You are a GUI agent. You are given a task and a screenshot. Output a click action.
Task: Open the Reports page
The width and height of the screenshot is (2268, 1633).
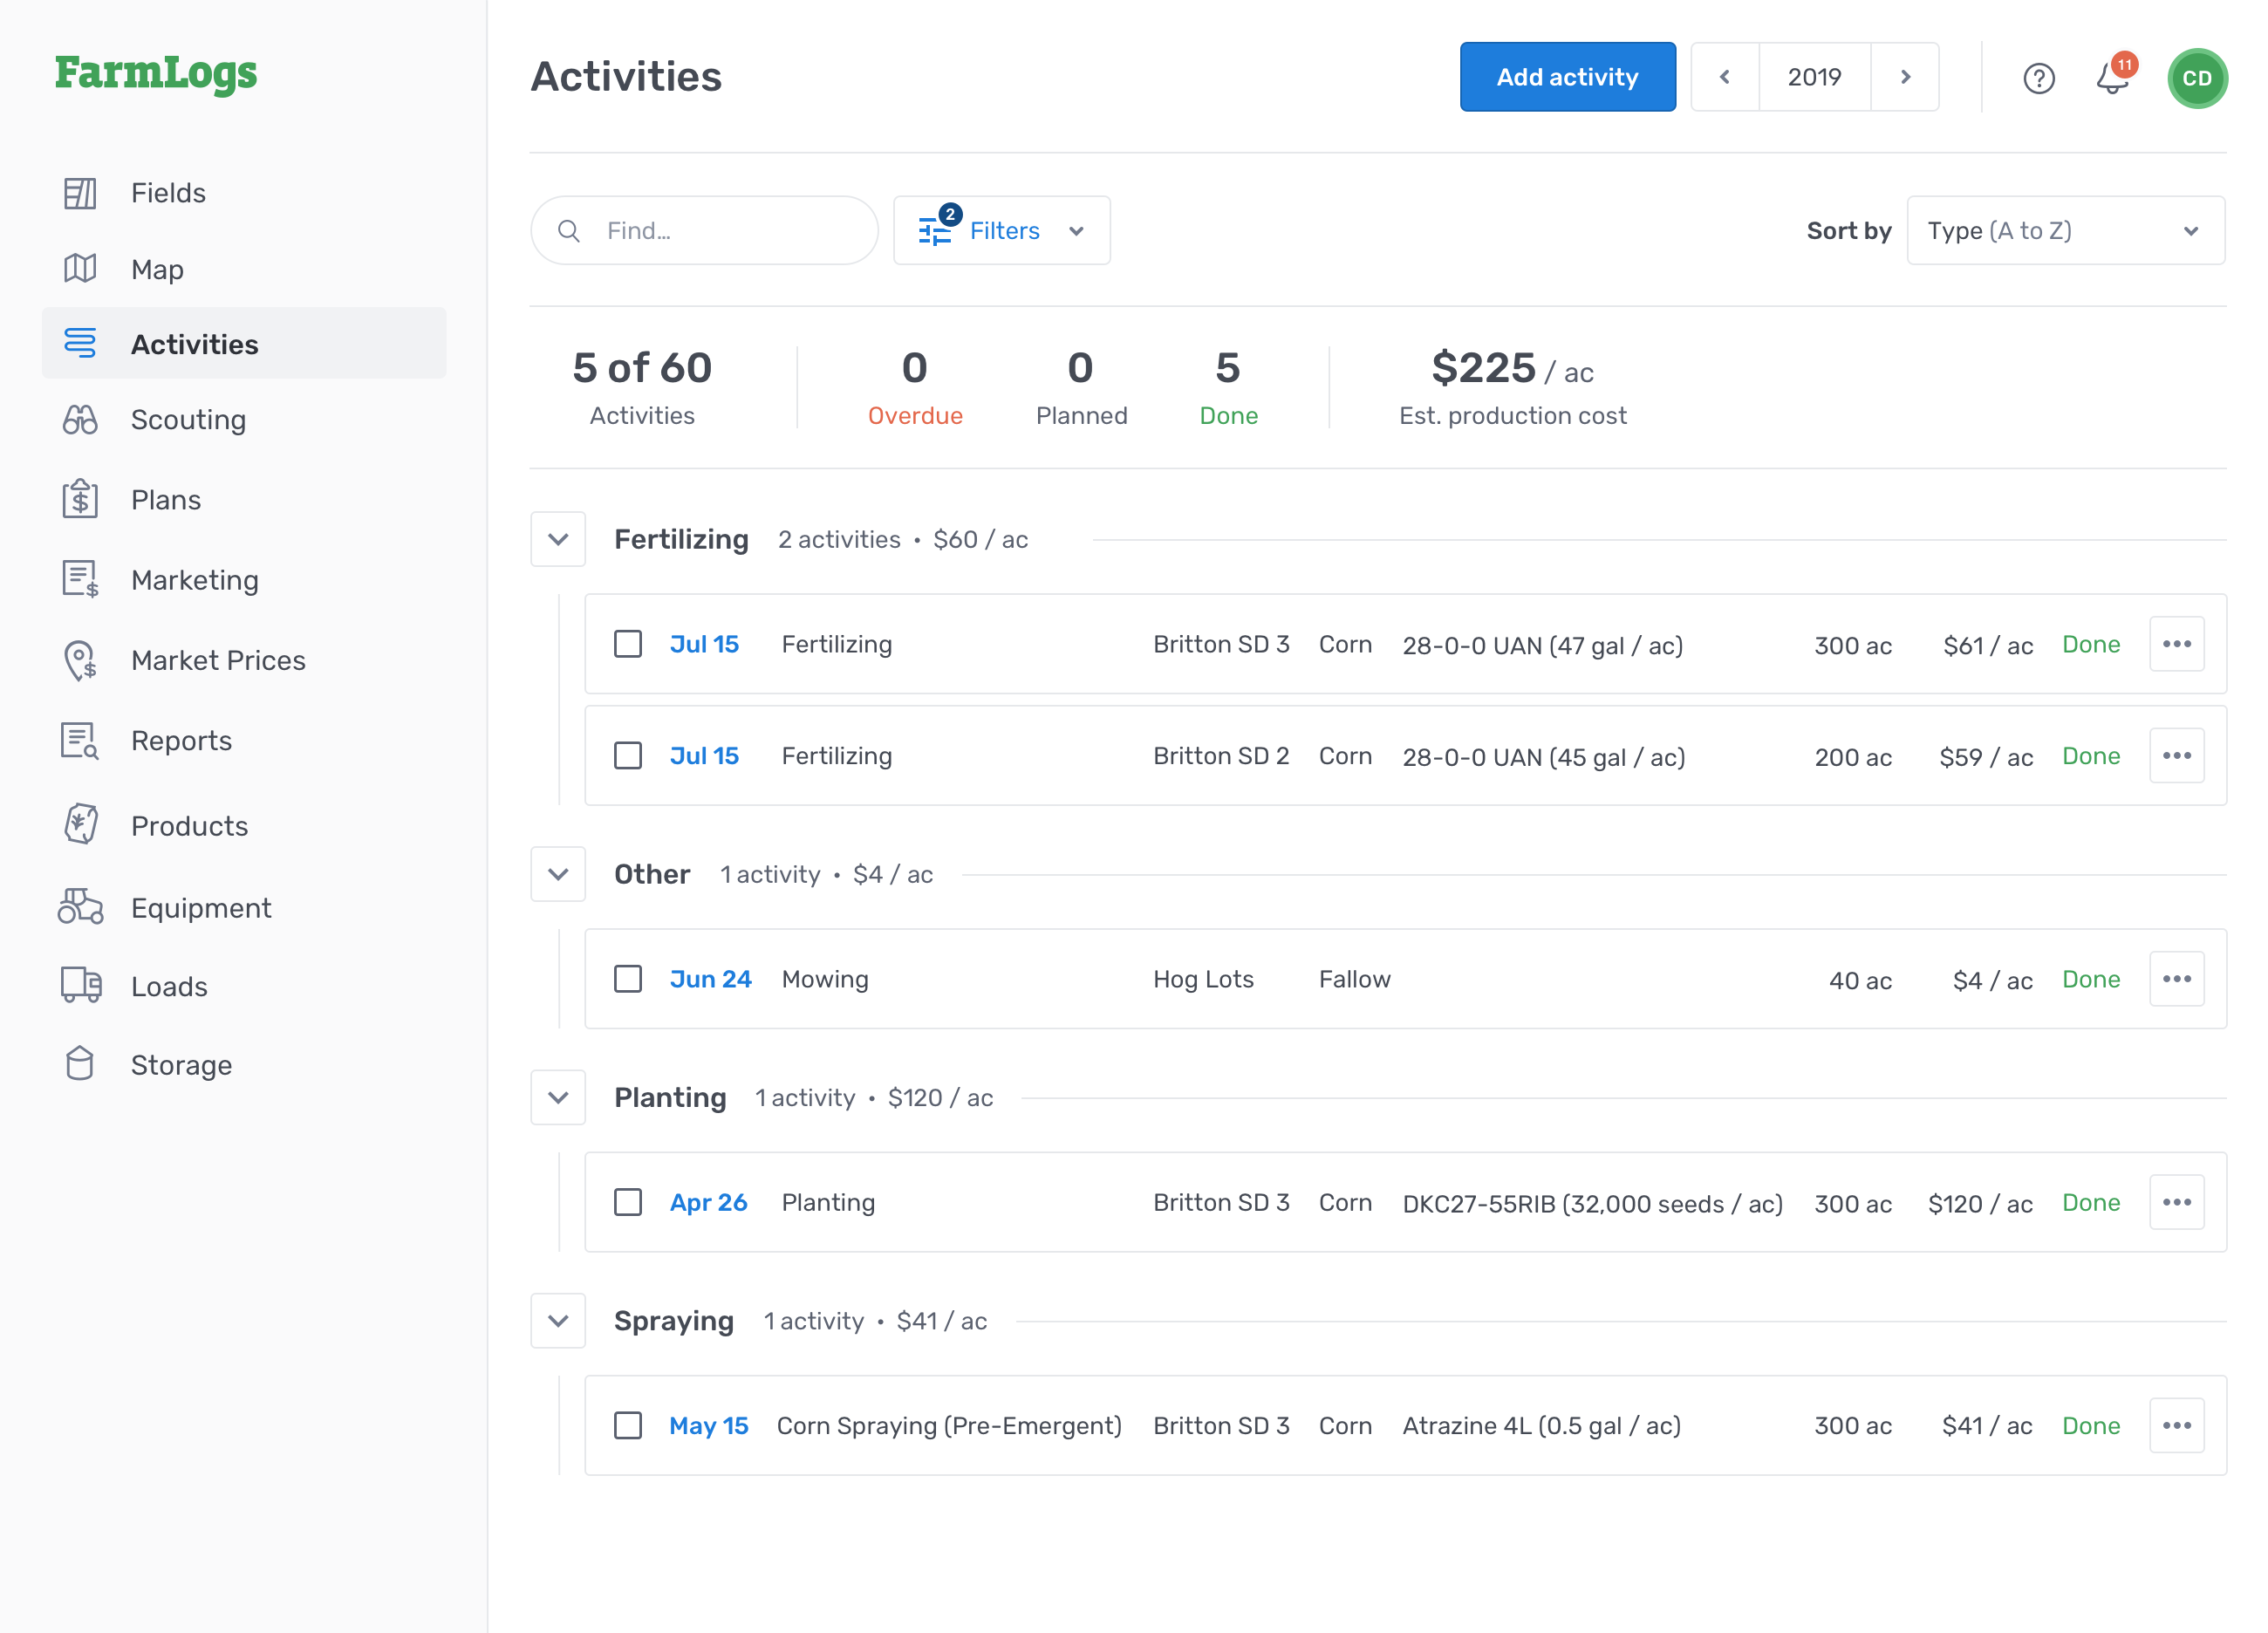(x=244, y=741)
